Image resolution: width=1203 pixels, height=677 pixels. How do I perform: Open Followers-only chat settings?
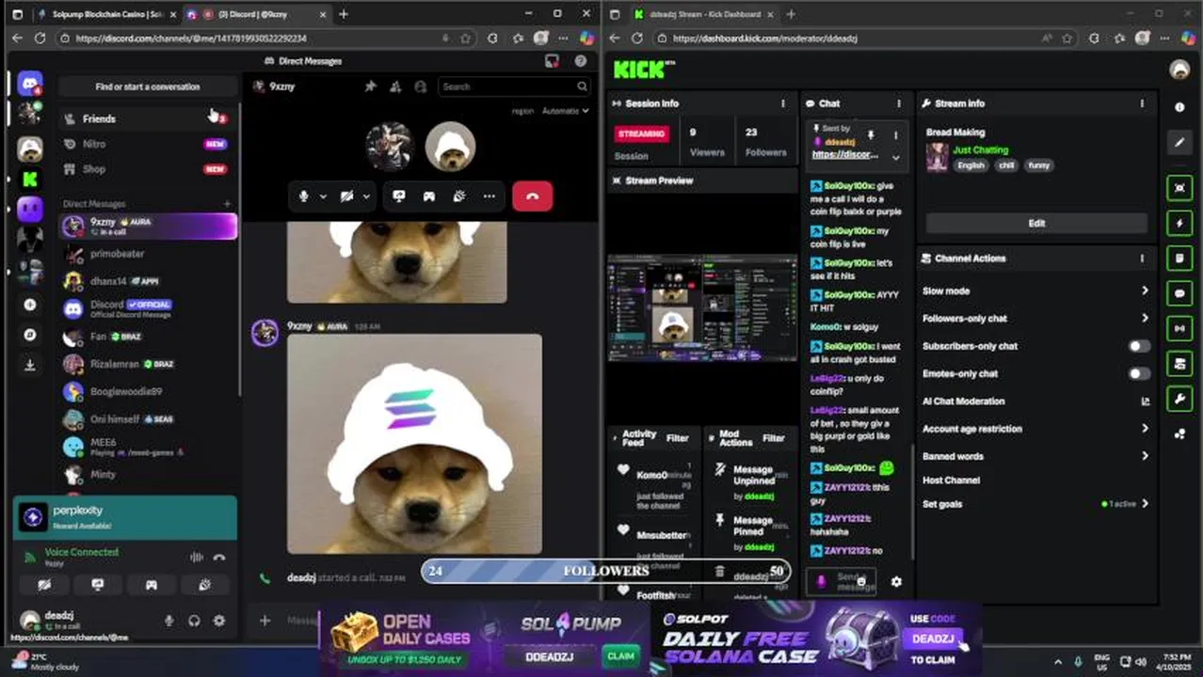1035,319
